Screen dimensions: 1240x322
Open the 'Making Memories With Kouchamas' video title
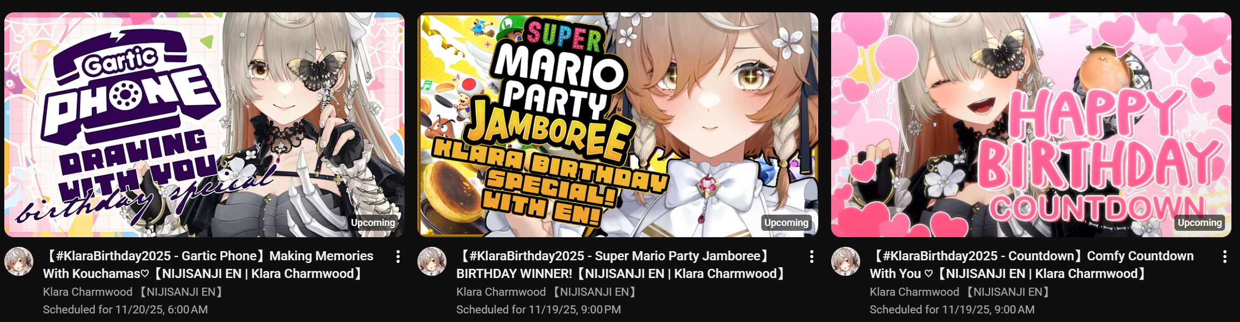click(x=208, y=265)
